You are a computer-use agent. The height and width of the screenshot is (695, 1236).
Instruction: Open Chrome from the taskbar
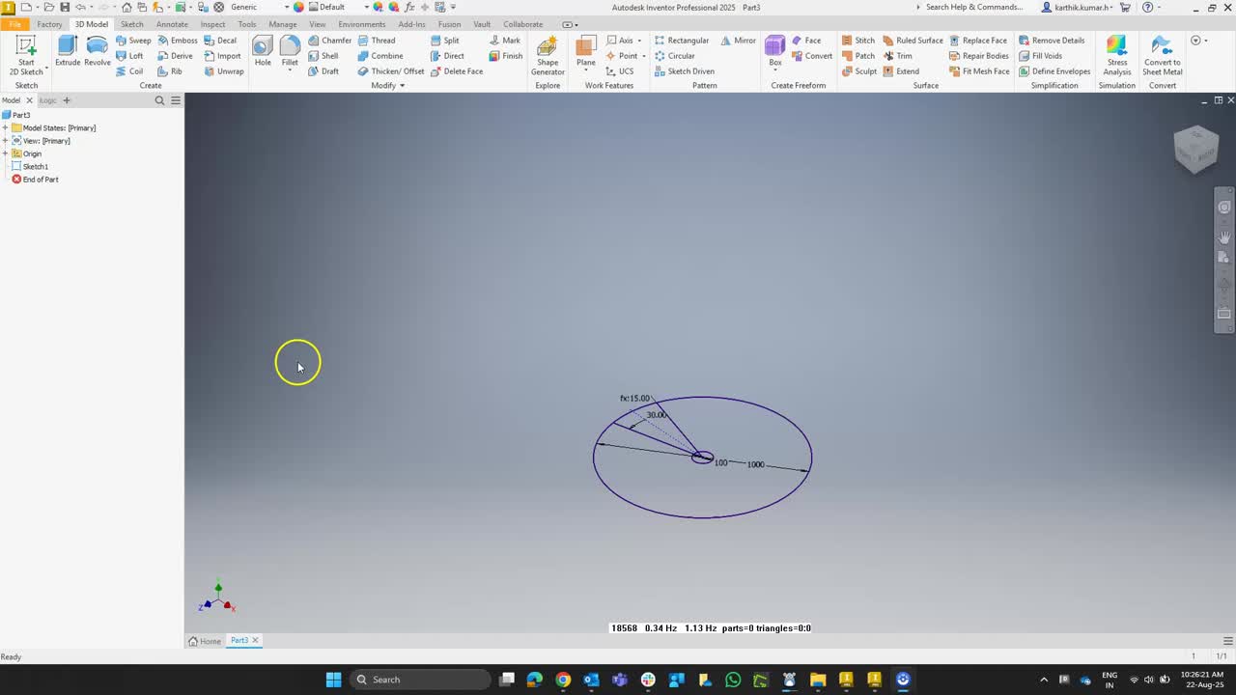[563, 680]
